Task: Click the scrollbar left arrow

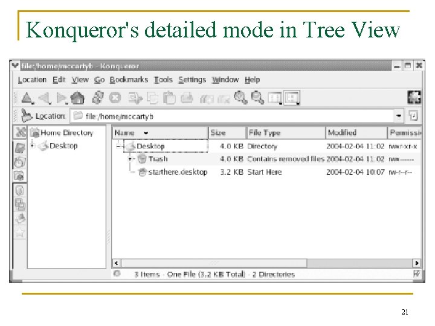Action: click(117, 263)
